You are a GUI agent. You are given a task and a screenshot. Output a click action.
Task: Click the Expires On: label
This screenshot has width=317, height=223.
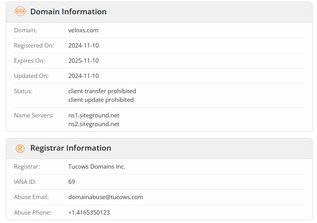click(x=30, y=61)
